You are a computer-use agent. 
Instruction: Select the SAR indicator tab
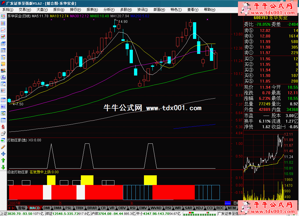(x=188, y=208)
